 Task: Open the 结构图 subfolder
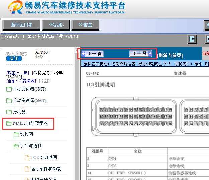[26, 134]
